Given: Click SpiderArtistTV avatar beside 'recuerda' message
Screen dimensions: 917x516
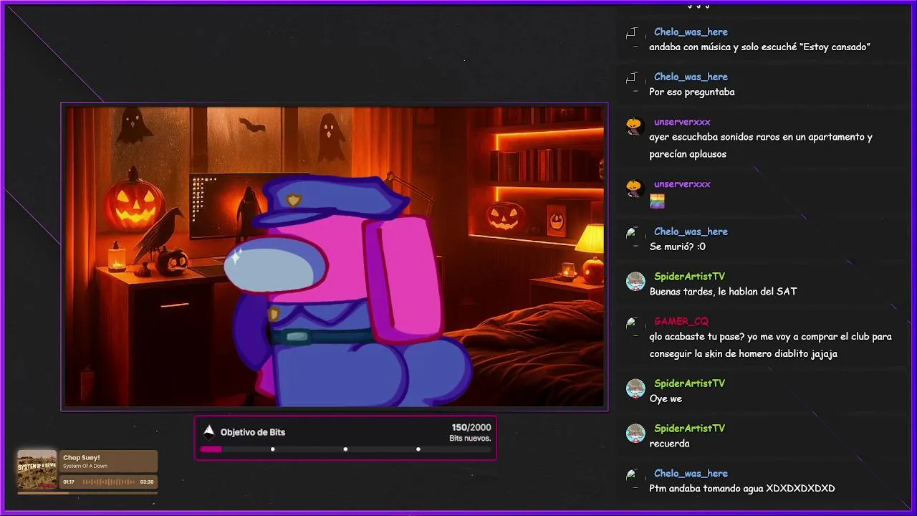Looking at the screenshot, I should pos(635,433).
